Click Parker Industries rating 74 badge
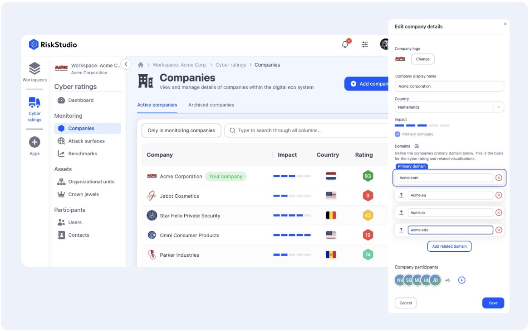Image resolution: width=530 pixels, height=331 pixels. pos(368,255)
